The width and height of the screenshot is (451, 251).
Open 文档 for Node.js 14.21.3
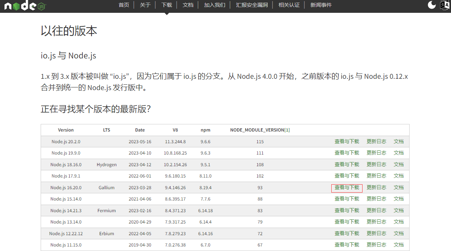pos(399,210)
